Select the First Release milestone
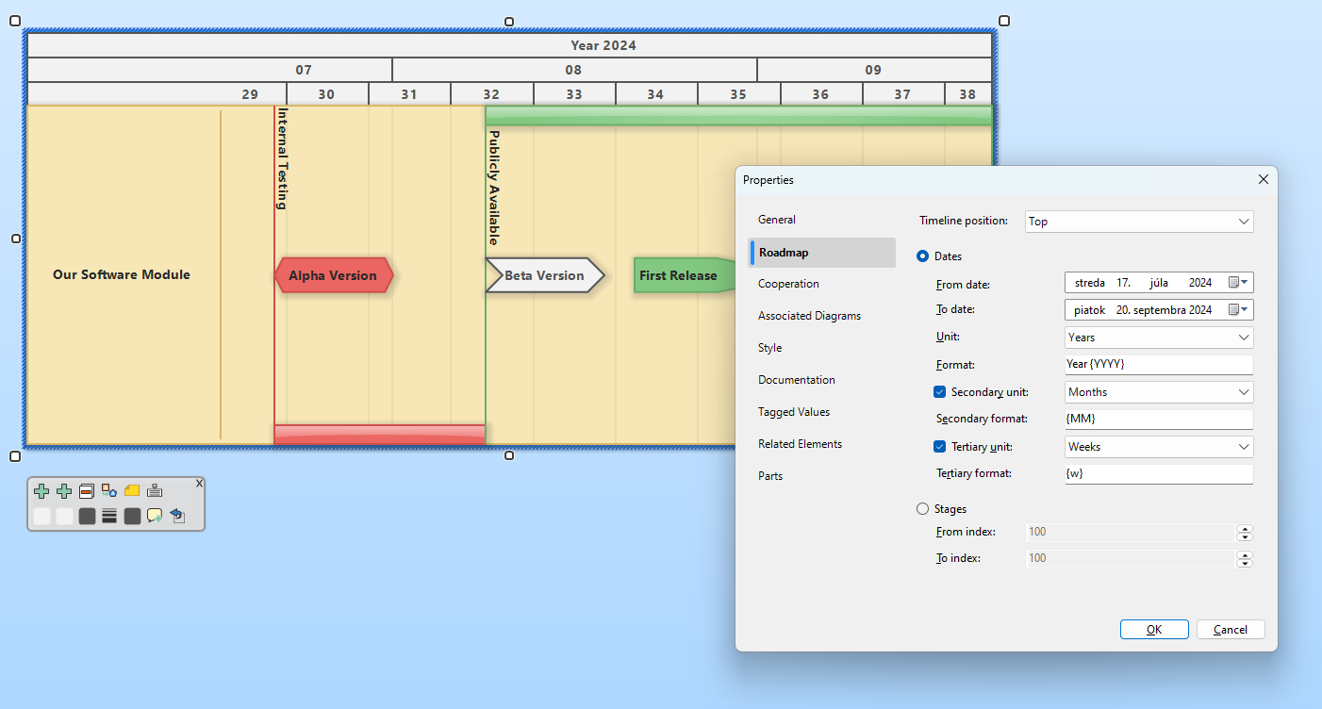This screenshot has width=1322, height=709. point(684,275)
